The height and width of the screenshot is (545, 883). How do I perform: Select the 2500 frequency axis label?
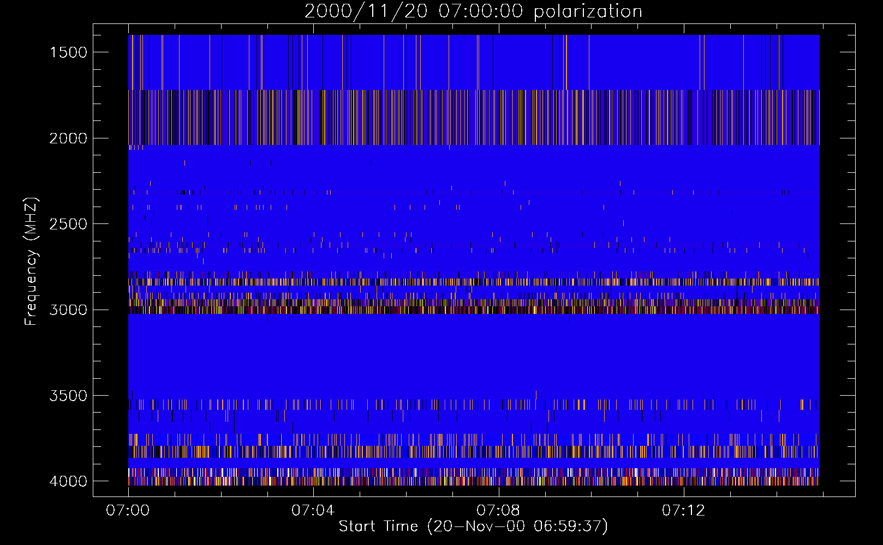[68, 224]
